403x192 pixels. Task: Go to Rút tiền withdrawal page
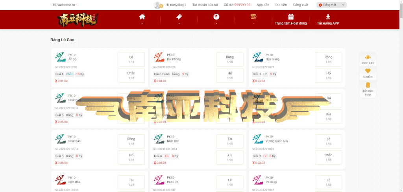281,5
